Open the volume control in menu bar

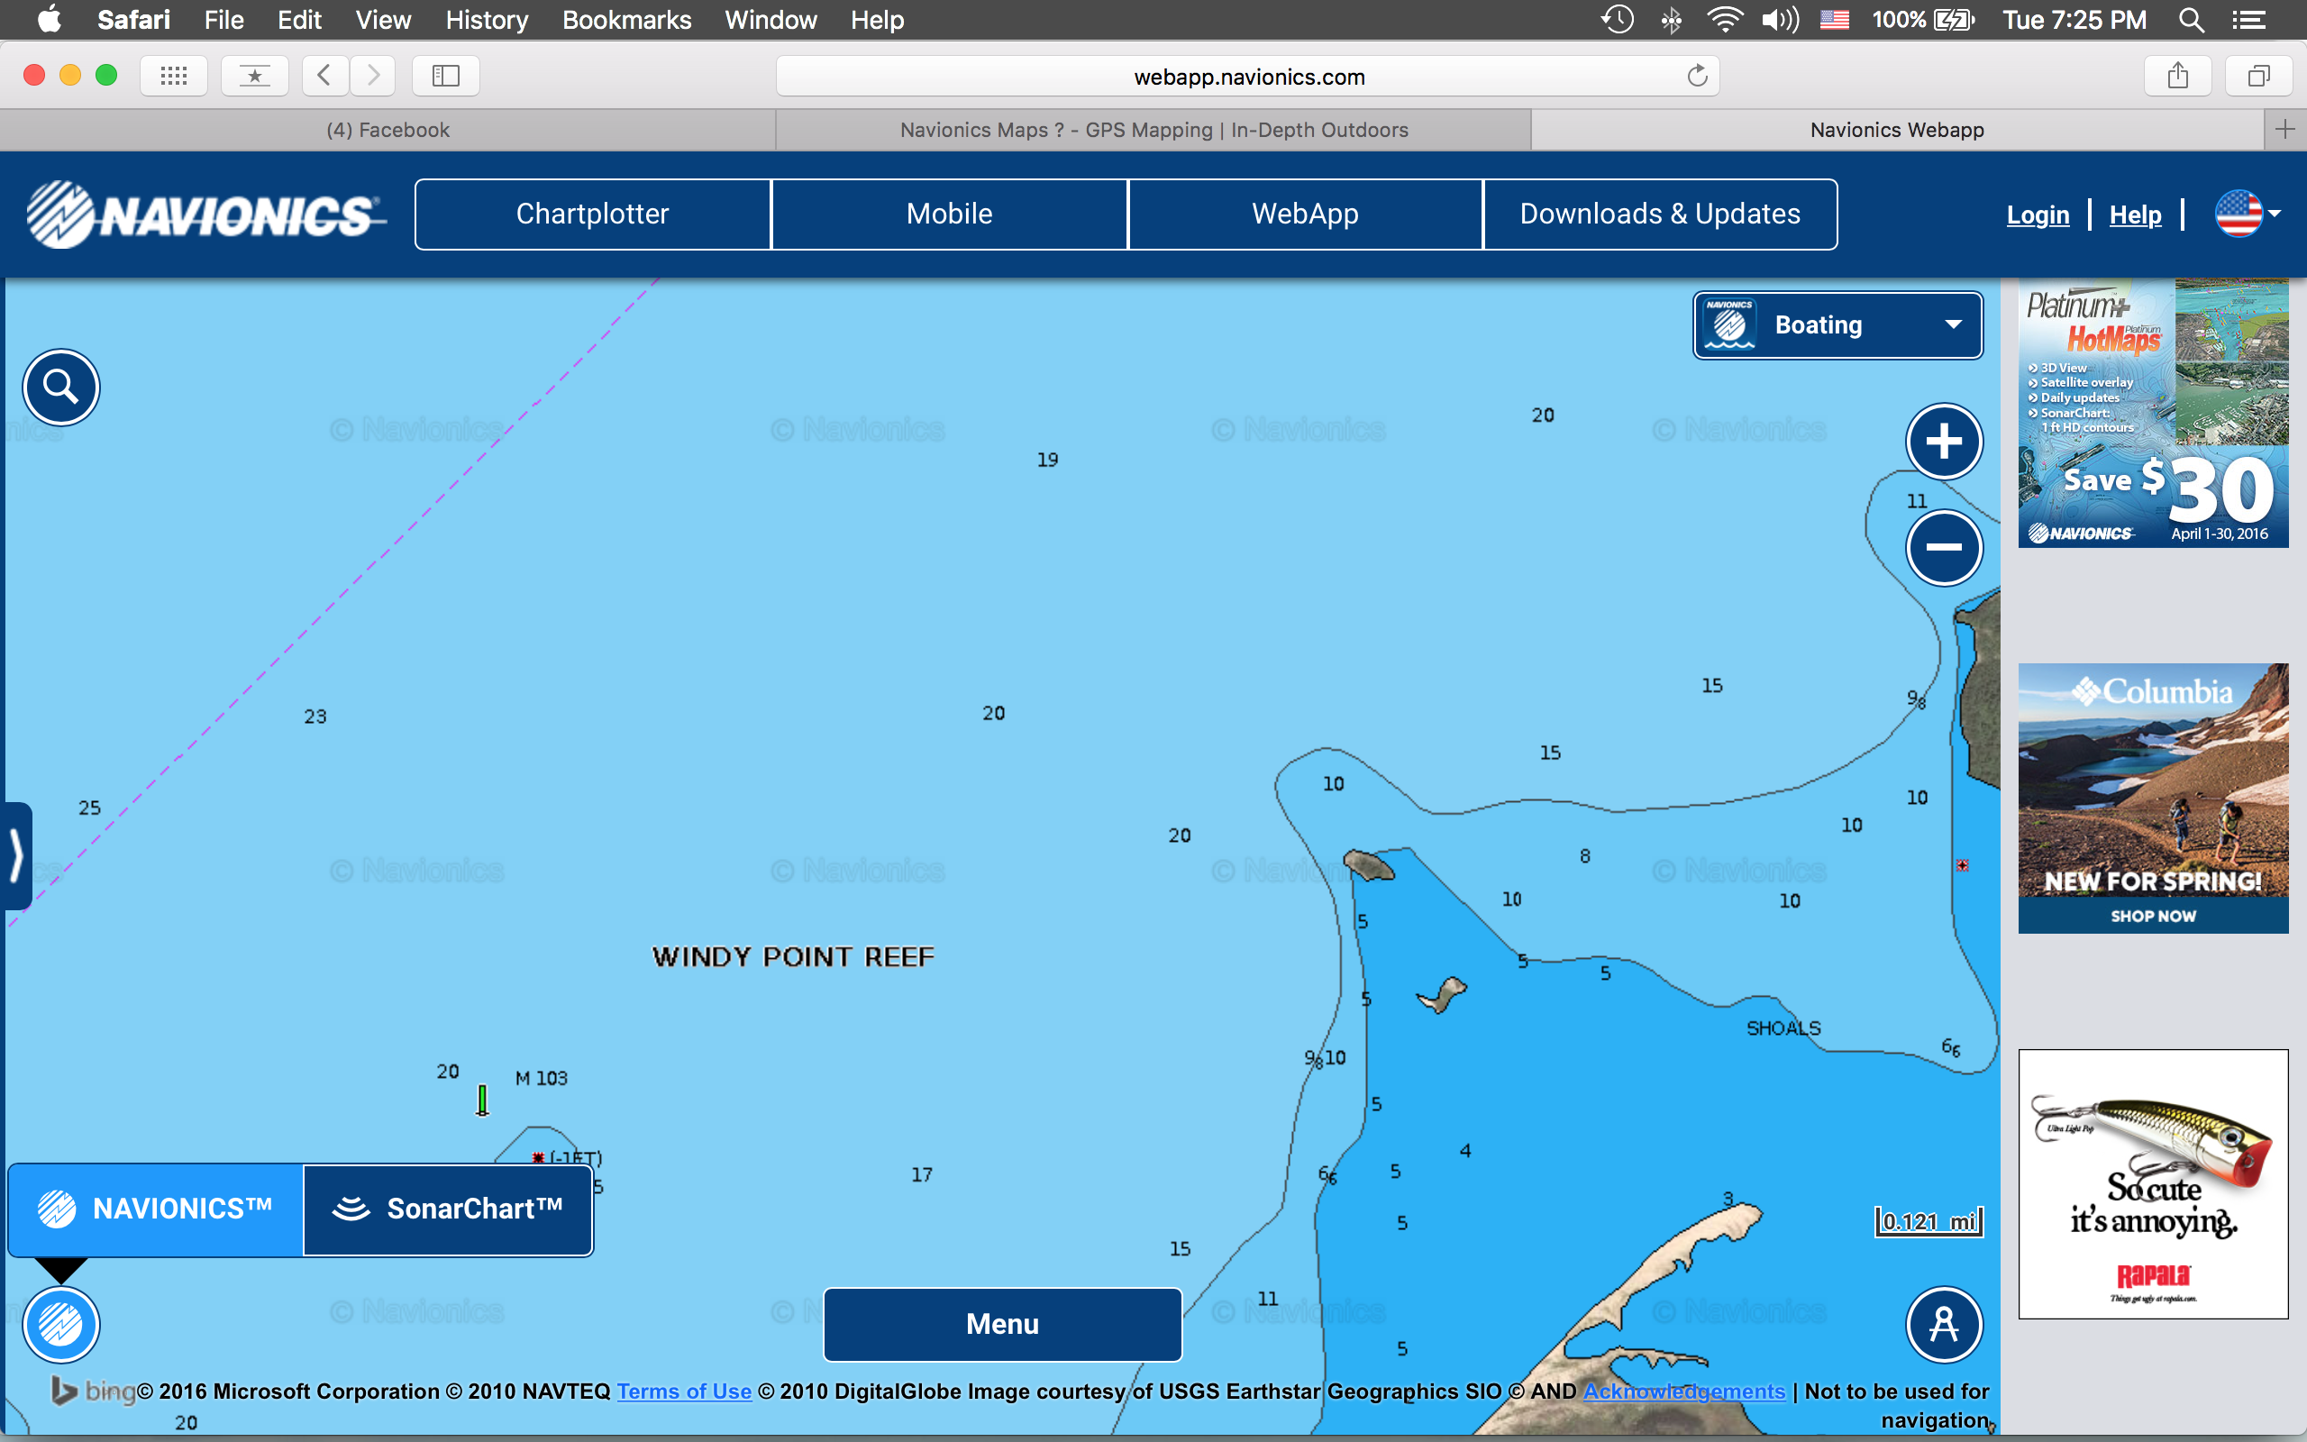click(1779, 20)
